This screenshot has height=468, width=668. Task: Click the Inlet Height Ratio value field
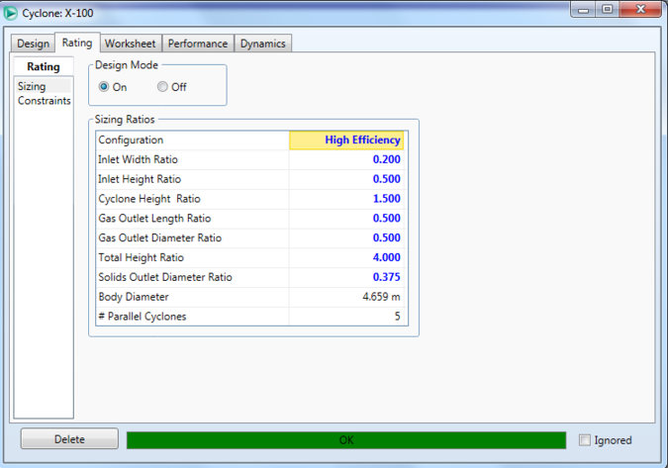[x=346, y=179]
